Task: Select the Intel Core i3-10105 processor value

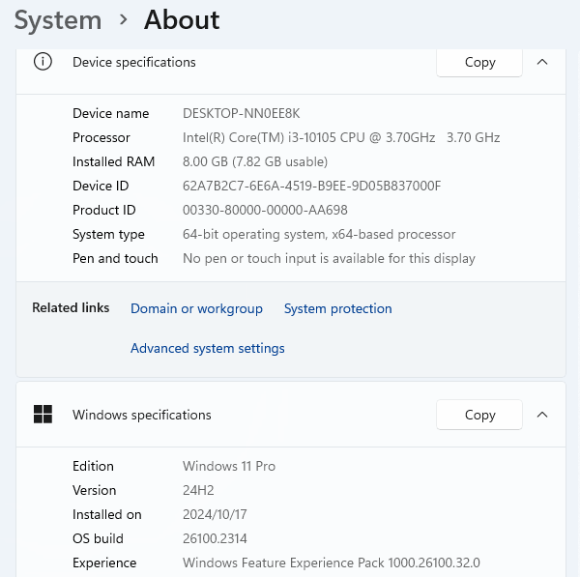Action: click(x=341, y=137)
